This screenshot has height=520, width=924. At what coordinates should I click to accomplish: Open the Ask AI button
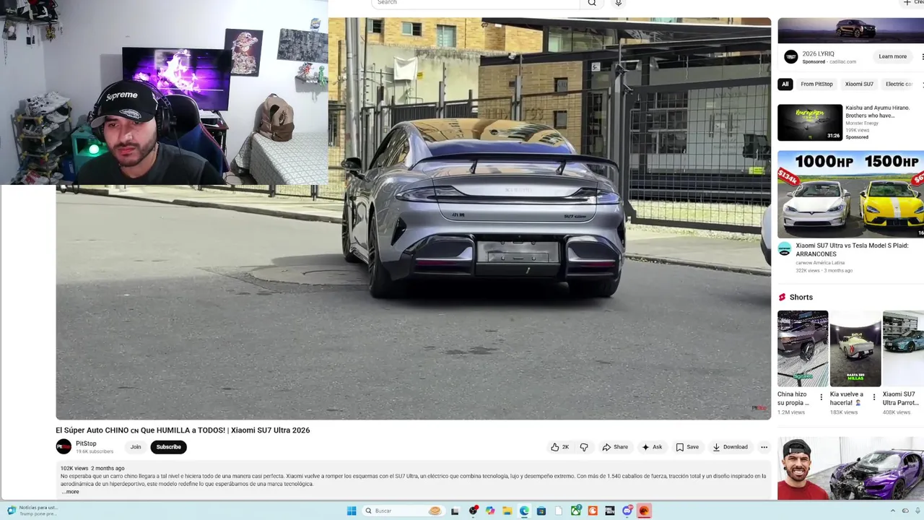[x=652, y=447]
